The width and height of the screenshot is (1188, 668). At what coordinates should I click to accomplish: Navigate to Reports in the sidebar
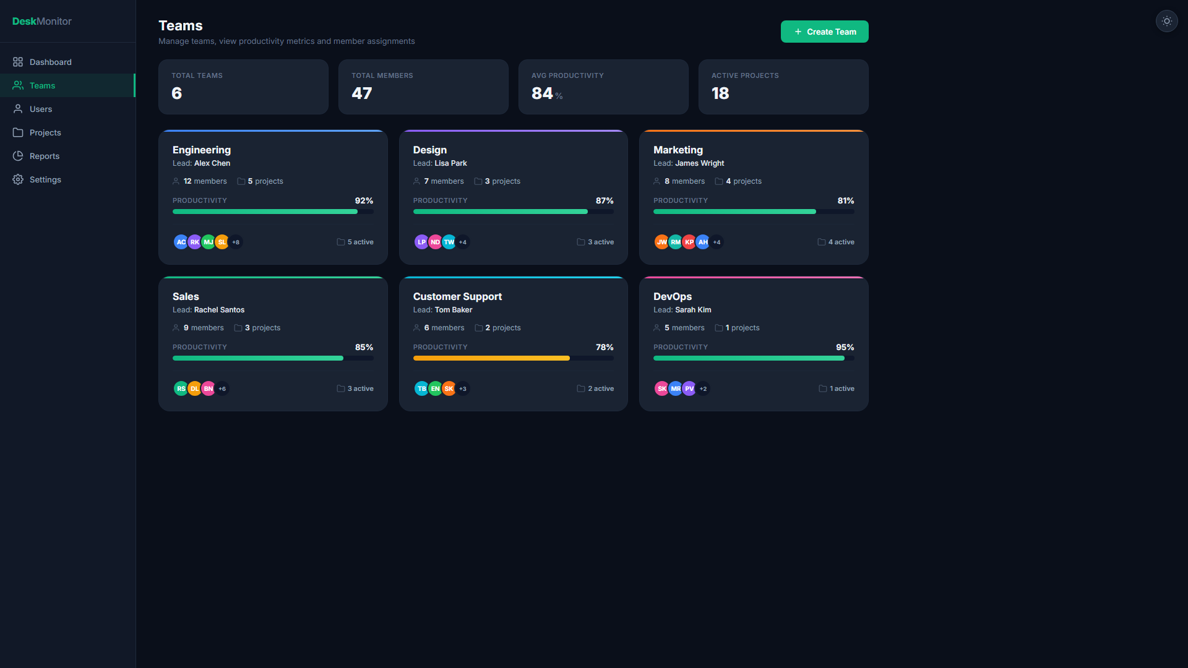[x=67, y=156]
